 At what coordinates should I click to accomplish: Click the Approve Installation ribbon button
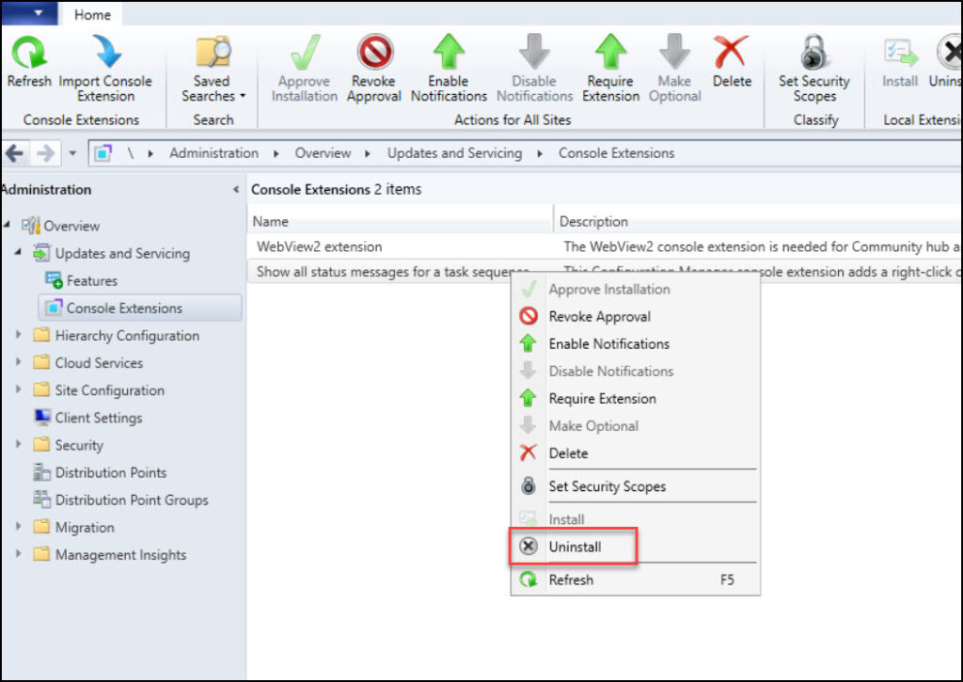pos(305,68)
